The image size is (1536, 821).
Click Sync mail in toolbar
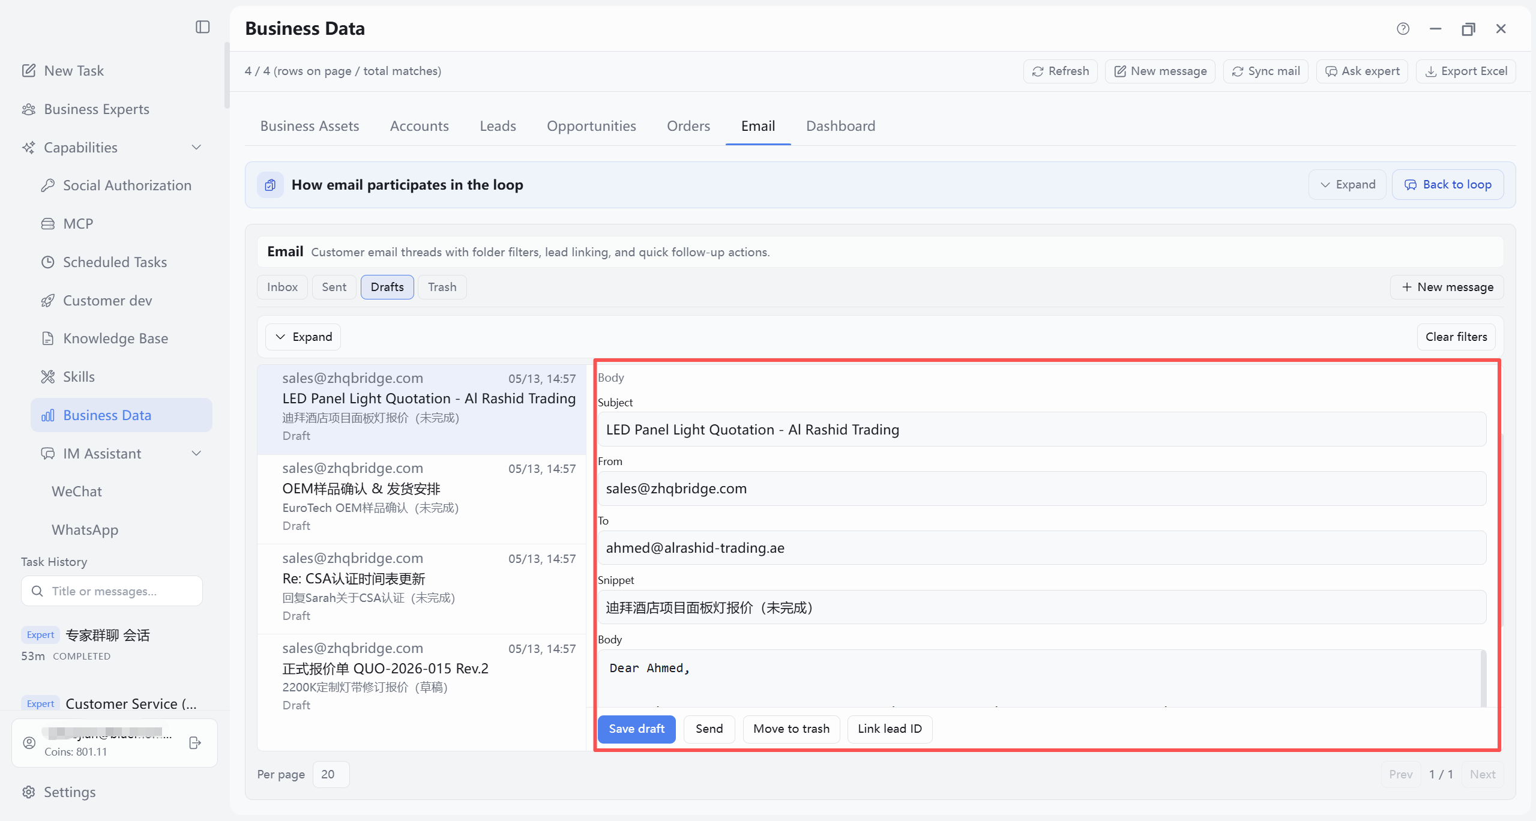click(1265, 71)
